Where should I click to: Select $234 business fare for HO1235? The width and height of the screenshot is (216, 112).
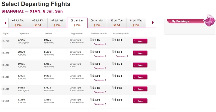pyautogui.click(x=91, y=99)
